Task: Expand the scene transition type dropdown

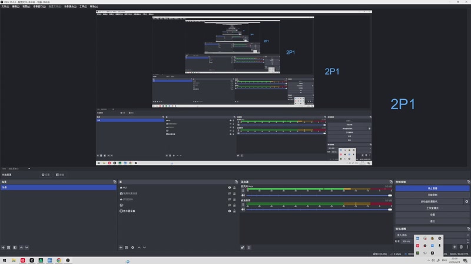Action: click(x=467, y=235)
